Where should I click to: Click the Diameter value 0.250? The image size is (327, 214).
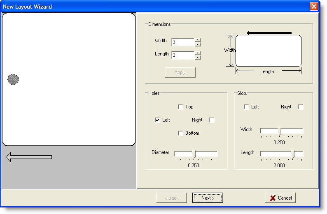click(x=194, y=166)
